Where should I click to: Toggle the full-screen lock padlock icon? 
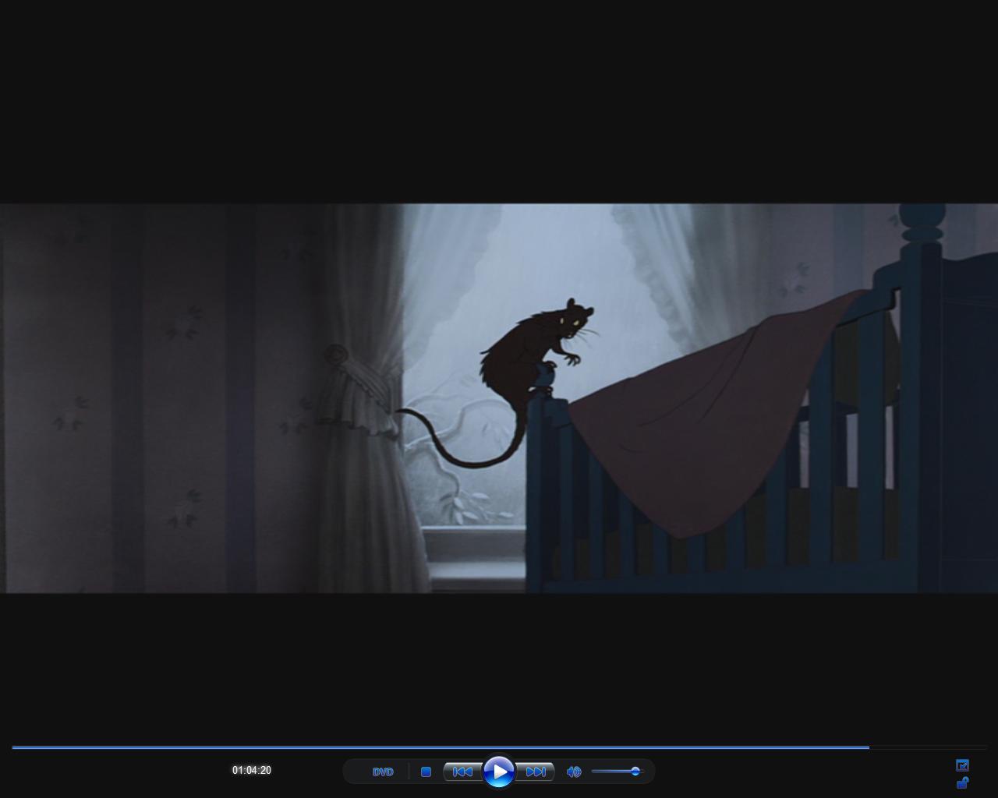coord(962,782)
